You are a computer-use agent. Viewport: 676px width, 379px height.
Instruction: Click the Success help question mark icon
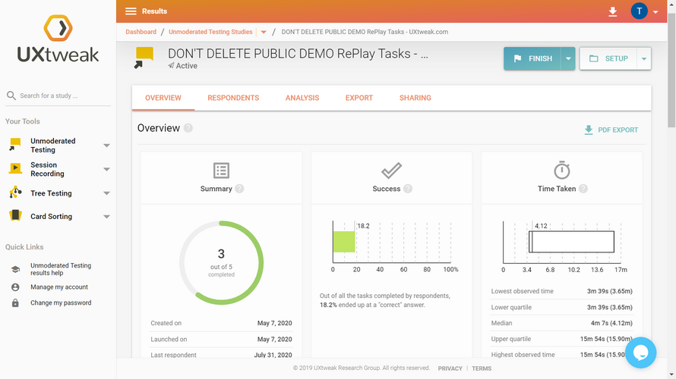click(x=408, y=189)
